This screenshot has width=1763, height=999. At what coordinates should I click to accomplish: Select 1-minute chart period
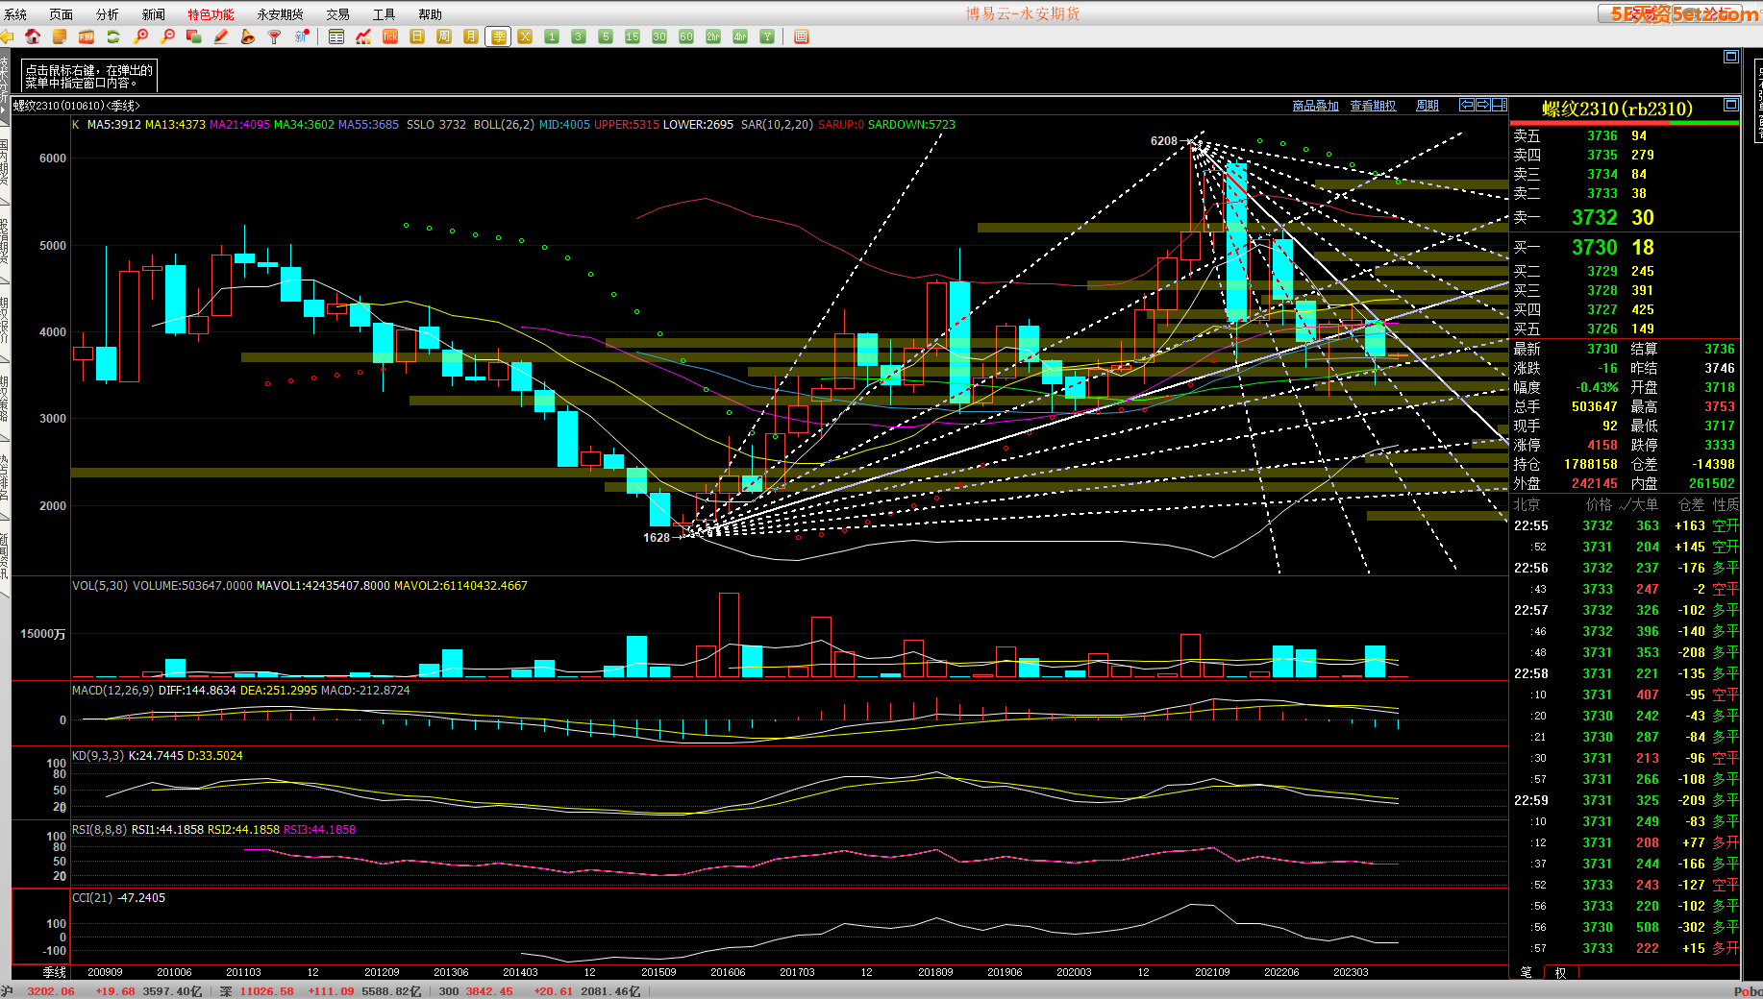(552, 37)
